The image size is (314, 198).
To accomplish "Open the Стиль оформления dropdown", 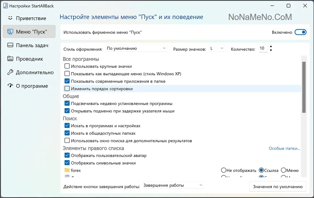I will [136, 49].
